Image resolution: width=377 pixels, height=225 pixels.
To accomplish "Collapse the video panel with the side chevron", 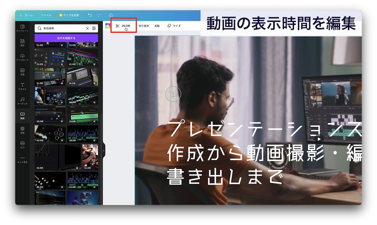I will [x=103, y=150].
